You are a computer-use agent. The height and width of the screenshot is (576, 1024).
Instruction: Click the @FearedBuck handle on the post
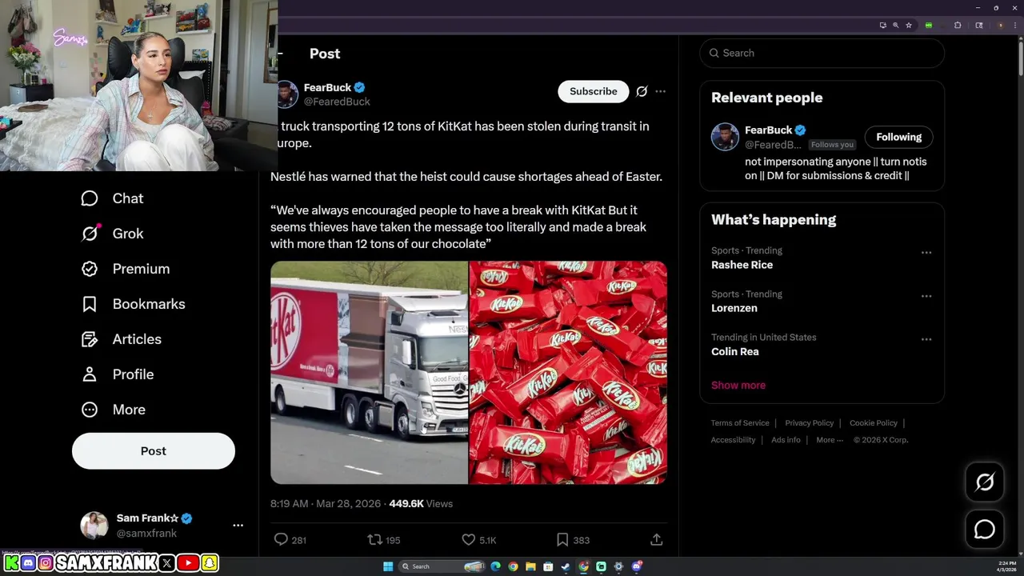(337, 102)
